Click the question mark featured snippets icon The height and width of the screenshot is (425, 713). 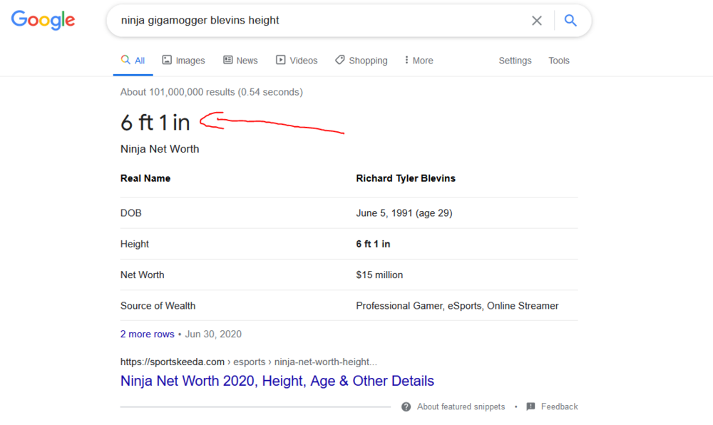(406, 407)
